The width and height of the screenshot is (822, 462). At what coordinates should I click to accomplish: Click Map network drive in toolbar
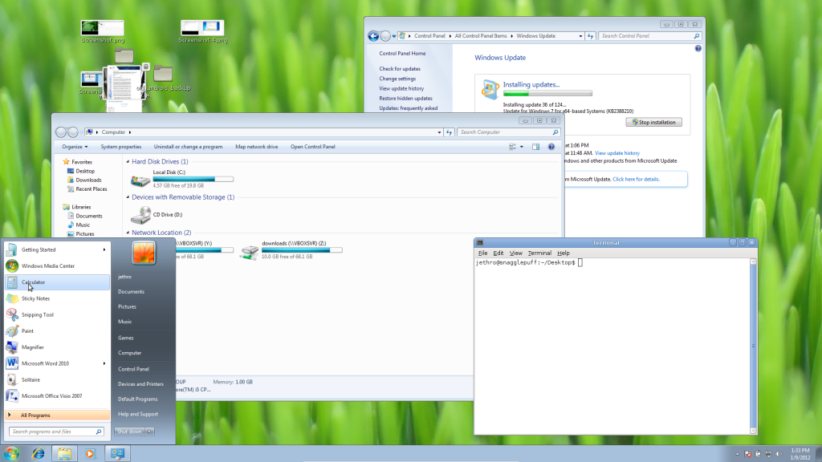click(256, 148)
